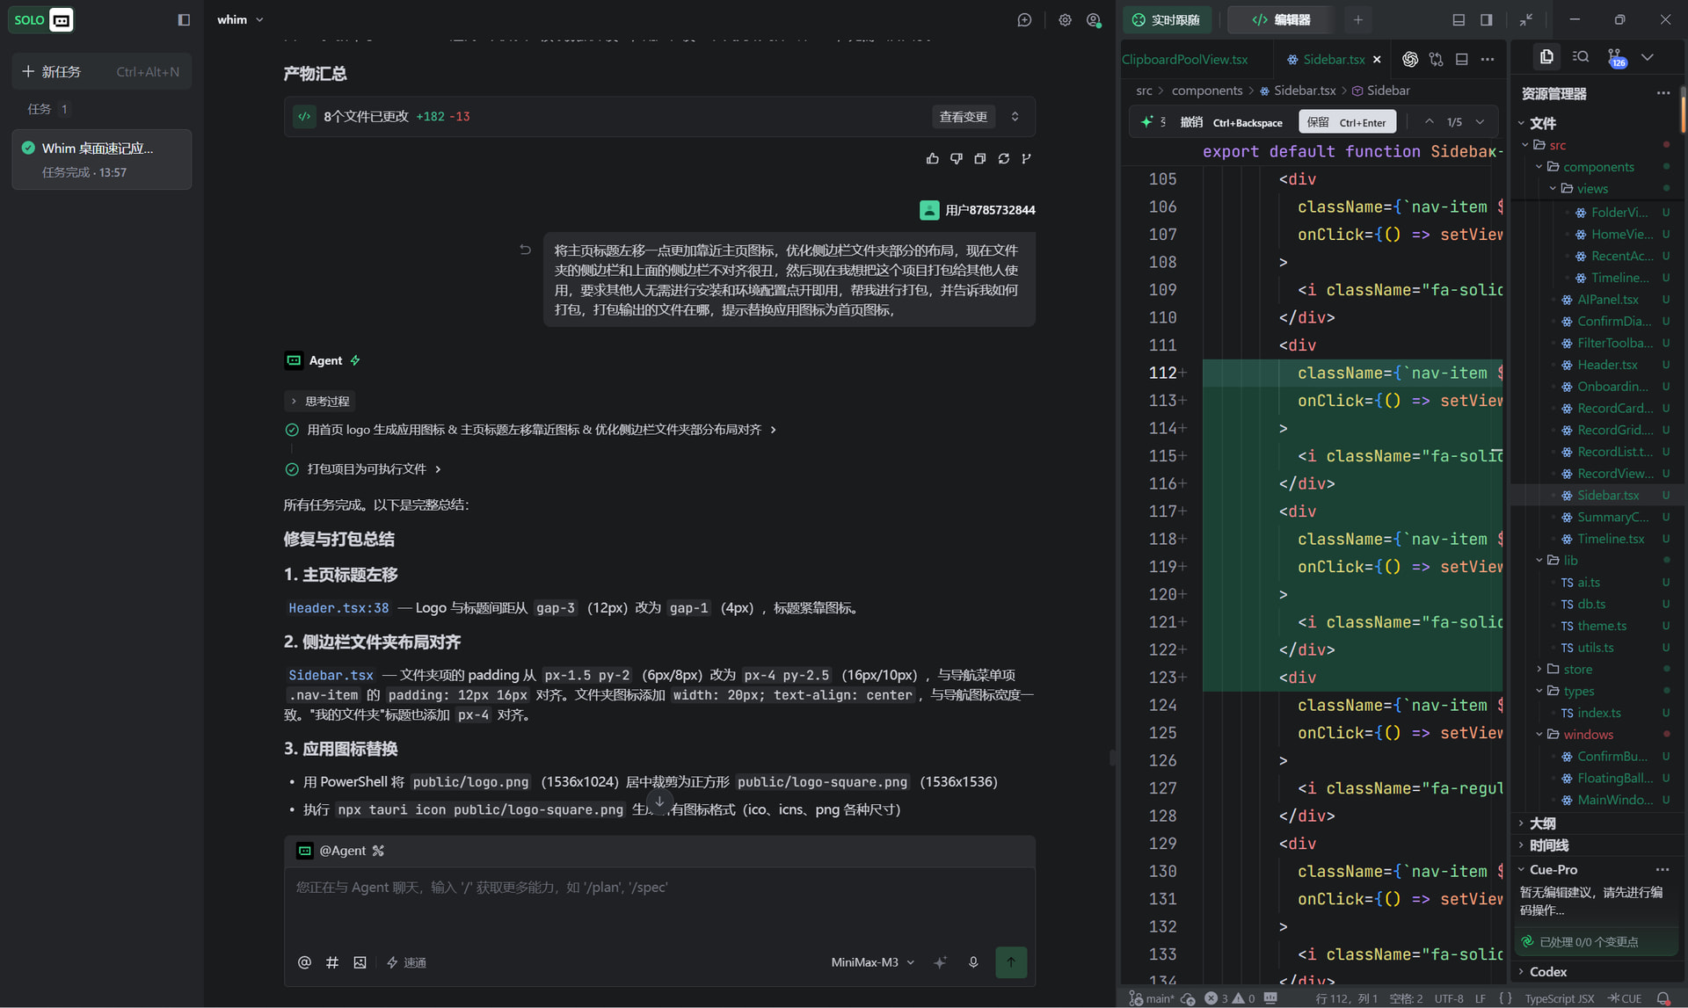Screen dimensions: 1688x1008
Task: Attach an image using the picture icon
Action: (360, 962)
